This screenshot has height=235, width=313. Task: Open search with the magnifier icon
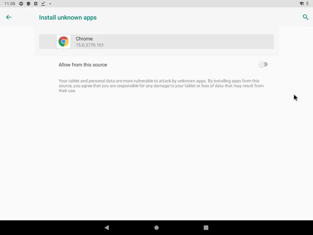click(x=306, y=17)
